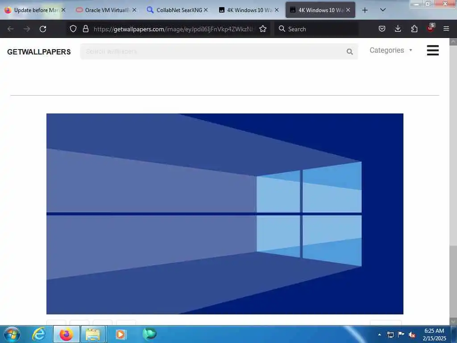Image resolution: width=457 pixels, height=343 pixels.
Task: Open the Firefox downloads panel
Action: (398, 29)
